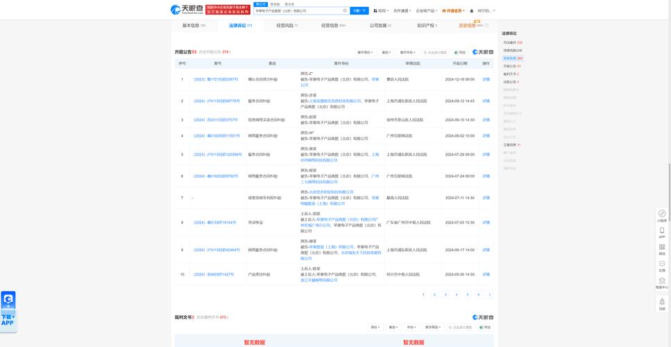Click next page arrow in pagination
671x347 pixels.
click(490, 295)
